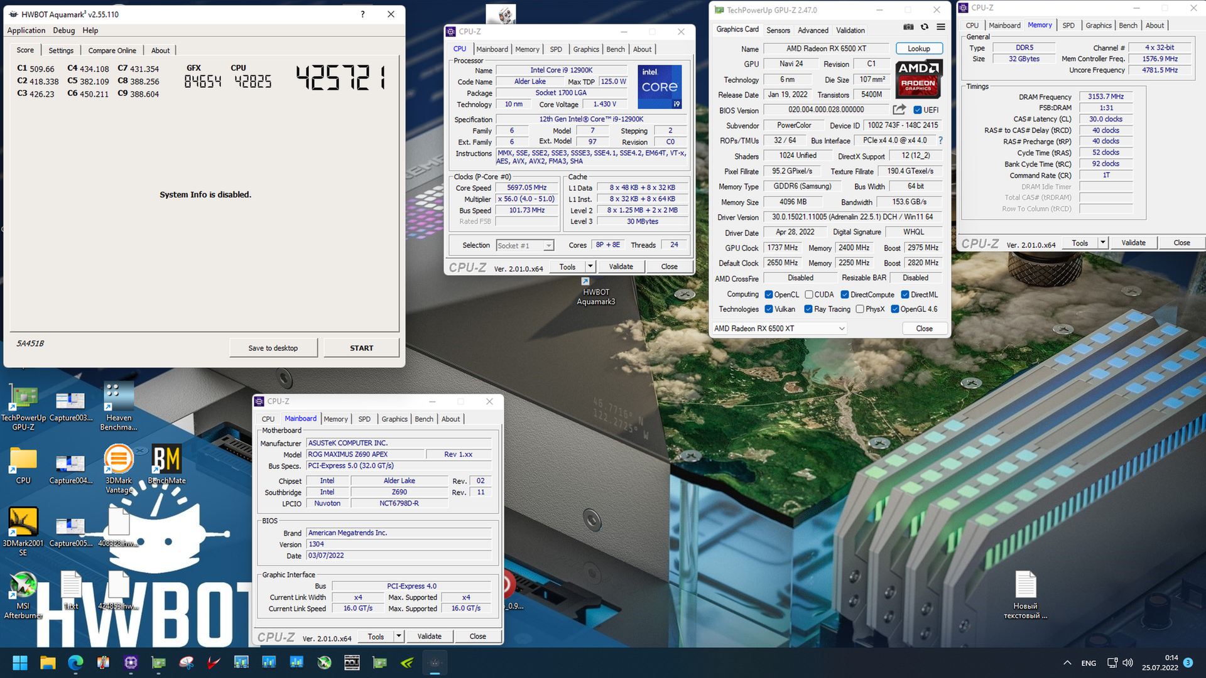Screen dimensions: 1206x678
Task: Open the CPU folder on the desktop
Action: point(23,466)
